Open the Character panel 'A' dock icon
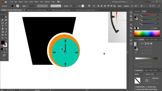 tap(131, 25)
